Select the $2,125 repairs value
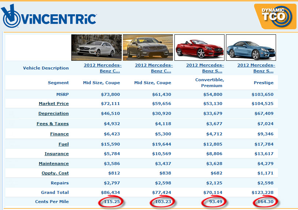Screen dimensions: 298x210 [214, 183]
